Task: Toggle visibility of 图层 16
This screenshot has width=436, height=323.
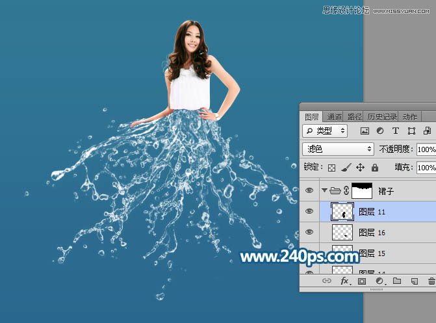Action: 309,232
